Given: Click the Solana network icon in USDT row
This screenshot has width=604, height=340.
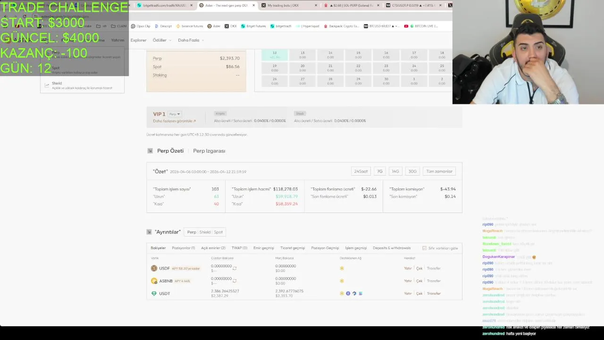Looking at the screenshot, I should tap(361, 293).
